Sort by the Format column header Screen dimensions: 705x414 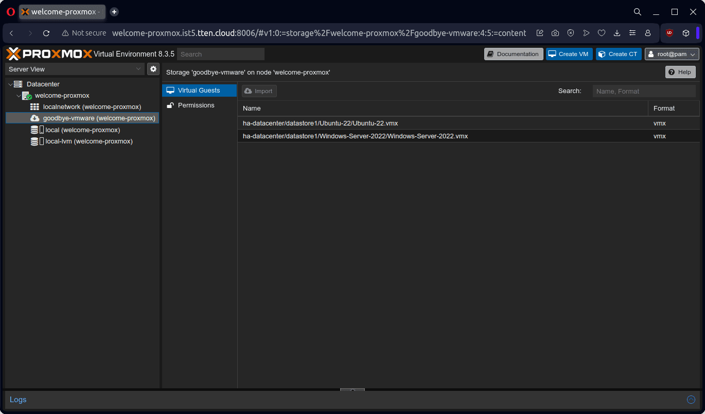[x=674, y=109]
